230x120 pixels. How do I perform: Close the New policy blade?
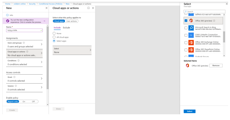point(47,8)
